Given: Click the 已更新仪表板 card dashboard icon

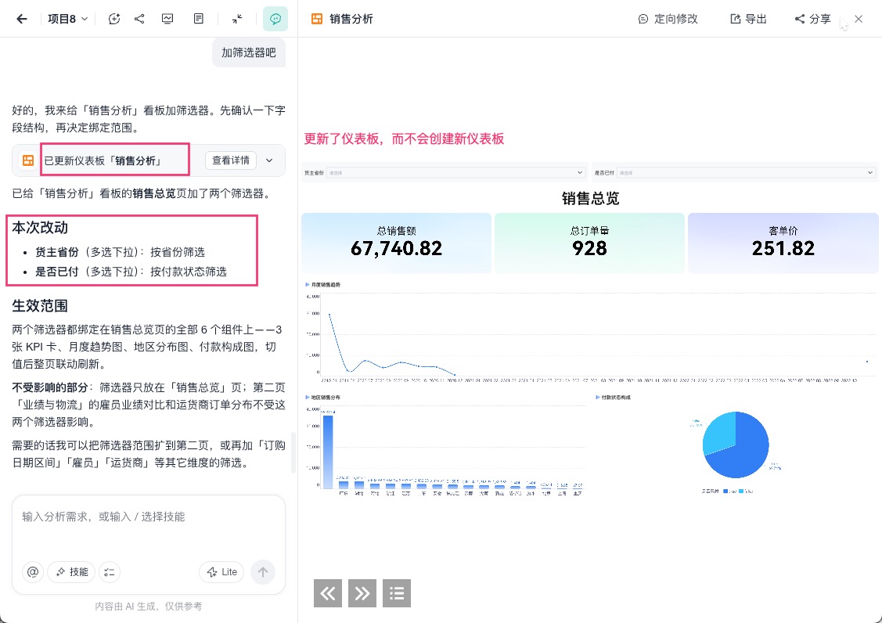Looking at the screenshot, I should pos(28,160).
